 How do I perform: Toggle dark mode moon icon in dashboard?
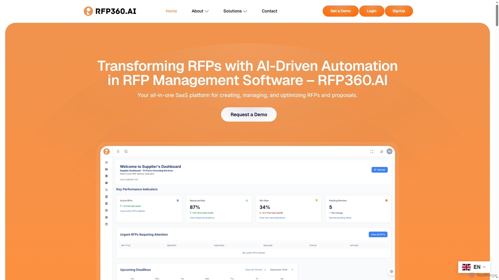(381, 152)
